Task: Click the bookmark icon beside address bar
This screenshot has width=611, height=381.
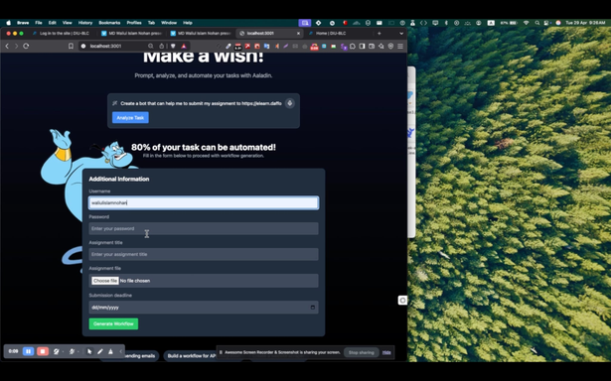Action: (71, 46)
